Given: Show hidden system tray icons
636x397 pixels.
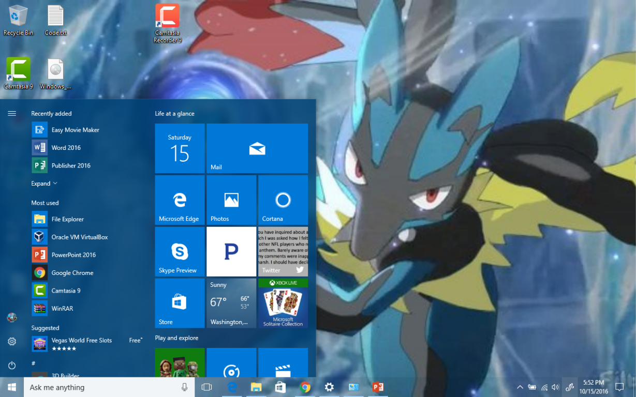Looking at the screenshot, I should click(520, 387).
